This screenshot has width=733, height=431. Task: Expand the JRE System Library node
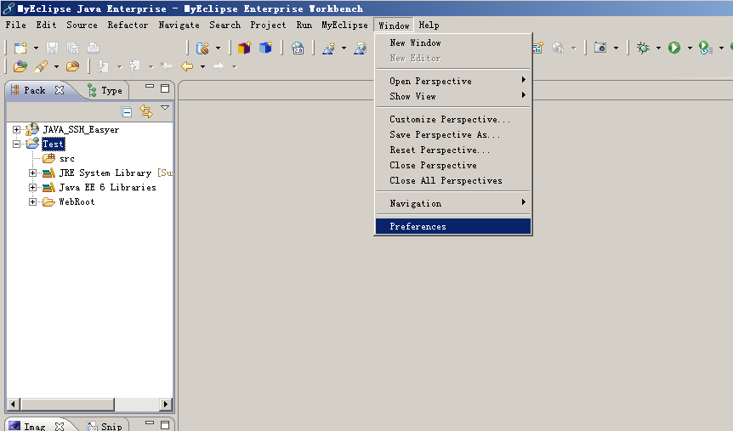32,173
